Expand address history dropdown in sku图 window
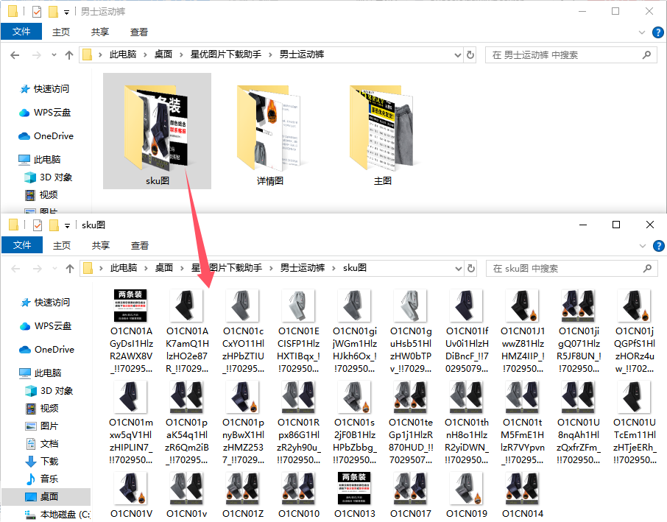667x522 pixels. click(x=459, y=269)
